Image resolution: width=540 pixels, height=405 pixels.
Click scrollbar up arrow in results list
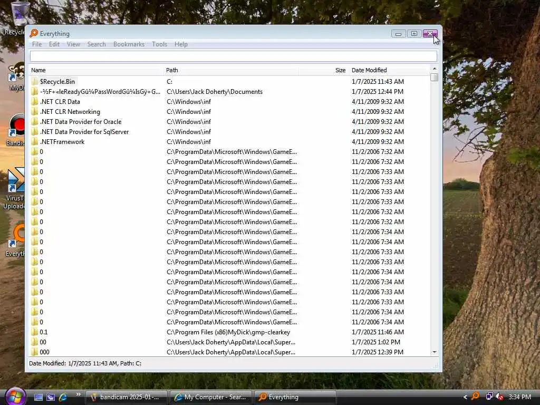pyautogui.click(x=435, y=69)
